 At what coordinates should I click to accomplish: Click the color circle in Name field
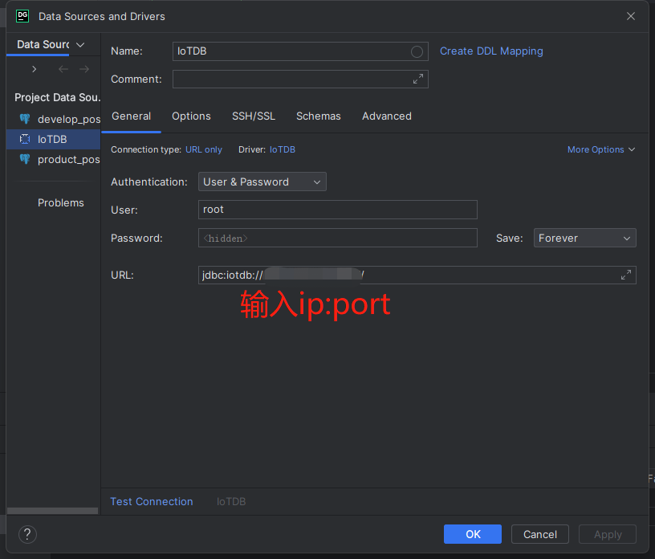417,52
